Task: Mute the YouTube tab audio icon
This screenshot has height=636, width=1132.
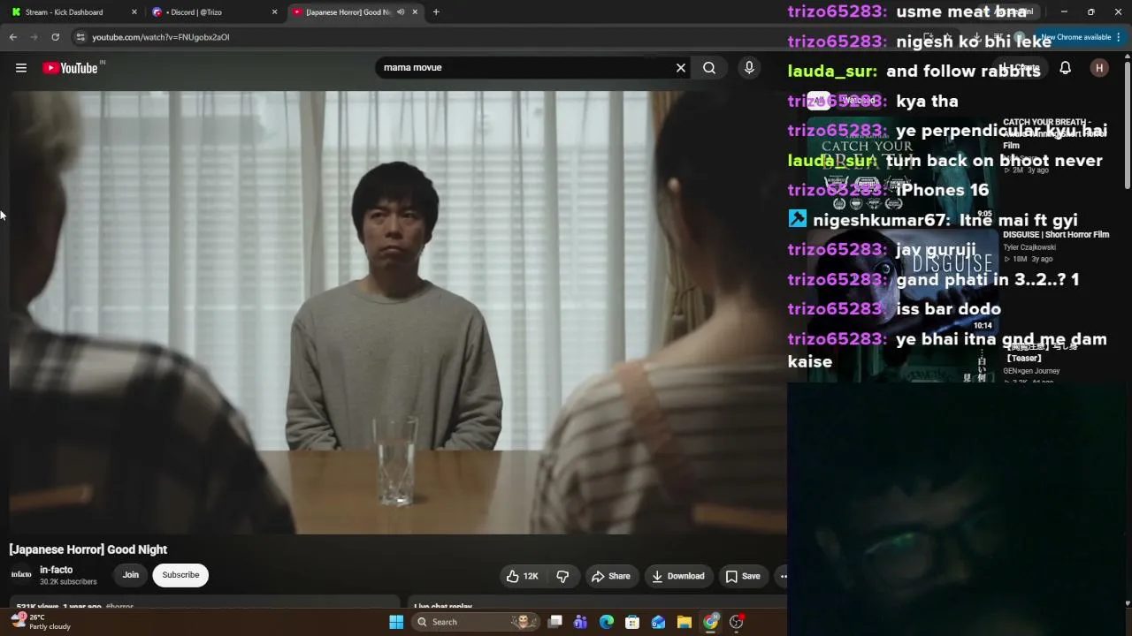Action: (x=401, y=12)
